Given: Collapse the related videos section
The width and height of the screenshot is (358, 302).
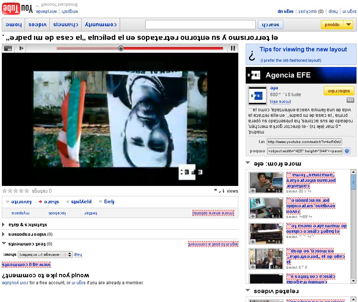Looking at the screenshot, I should pos(248,290).
